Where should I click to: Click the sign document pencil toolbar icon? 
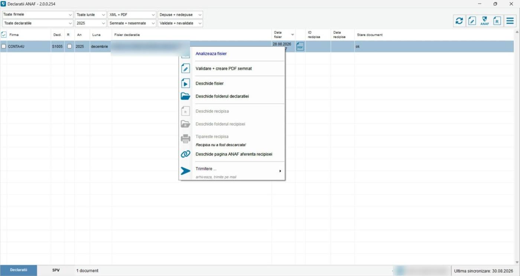tap(472, 21)
